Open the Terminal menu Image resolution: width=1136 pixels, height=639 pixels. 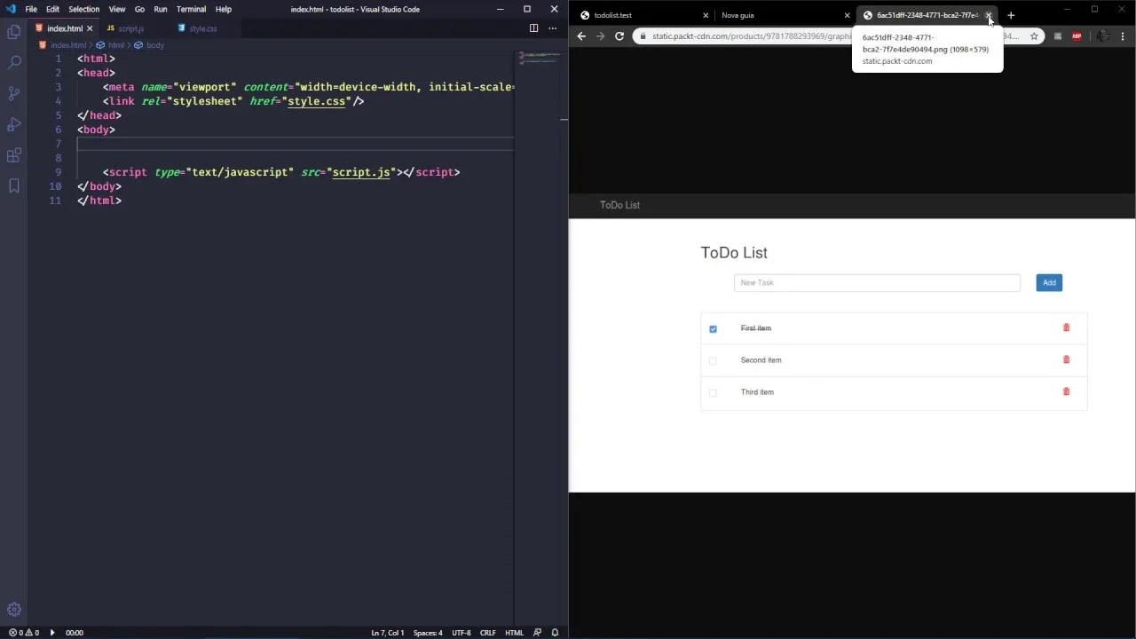click(191, 9)
